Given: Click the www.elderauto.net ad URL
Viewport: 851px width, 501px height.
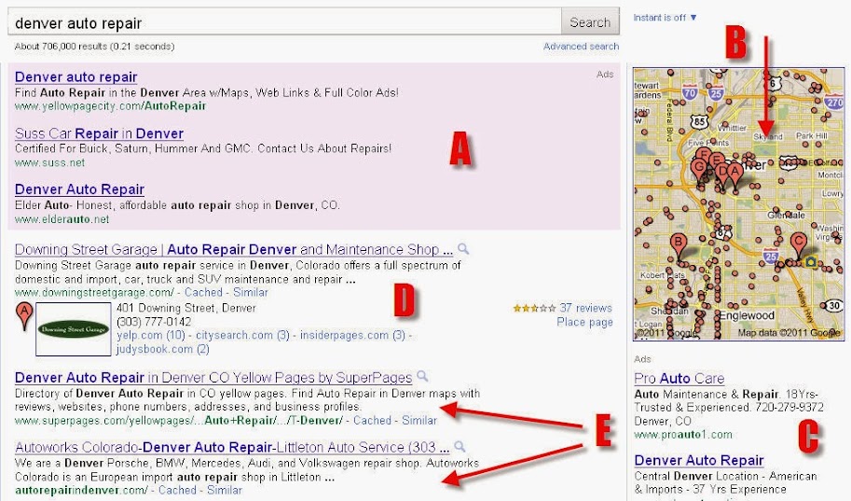Looking at the screenshot, I should pyautogui.click(x=62, y=219).
